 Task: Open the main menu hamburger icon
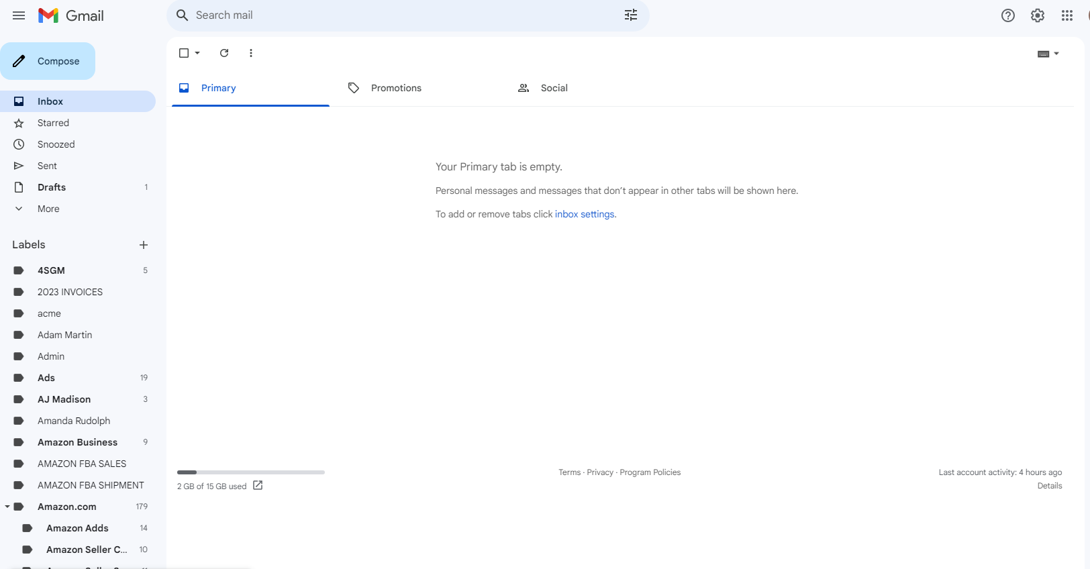[19, 15]
